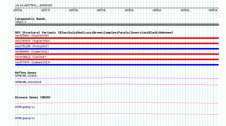226x126 pixels.
Task: Click the esv2751285 (Pinto2007) label
Action: point(32,46)
